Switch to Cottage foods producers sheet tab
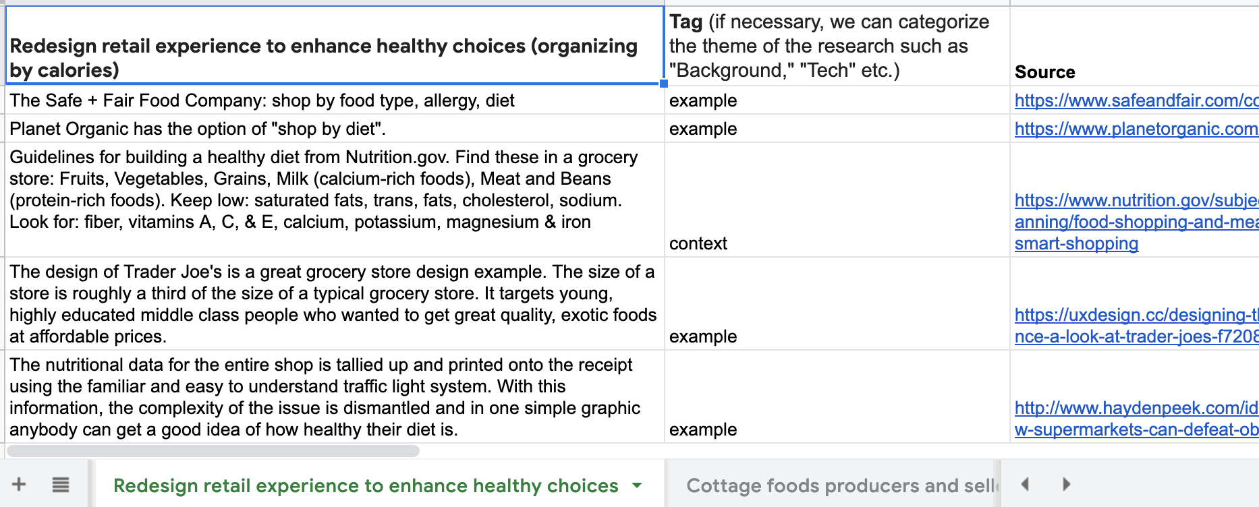 pyautogui.click(x=837, y=485)
